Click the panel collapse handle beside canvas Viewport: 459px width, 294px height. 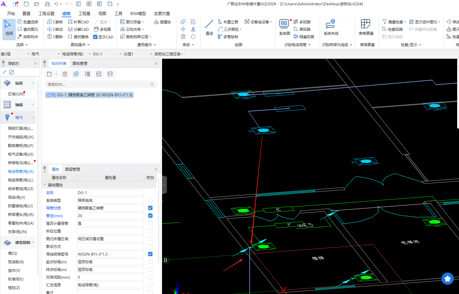click(164, 185)
